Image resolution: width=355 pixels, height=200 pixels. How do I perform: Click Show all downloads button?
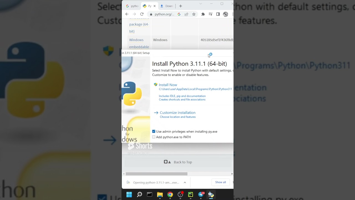[220, 182]
